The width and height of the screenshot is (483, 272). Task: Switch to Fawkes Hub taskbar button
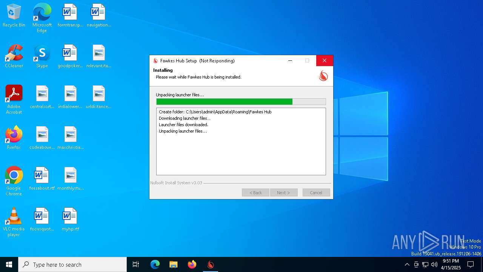point(211,264)
